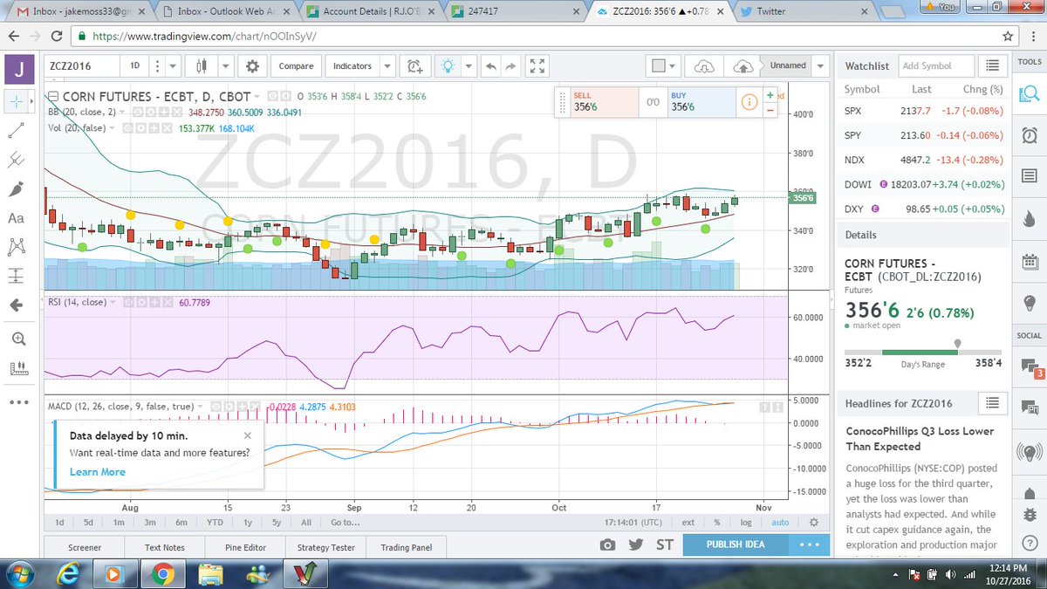This screenshot has height=589, width=1047.
Task: Click the Compare button
Action: [296, 66]
